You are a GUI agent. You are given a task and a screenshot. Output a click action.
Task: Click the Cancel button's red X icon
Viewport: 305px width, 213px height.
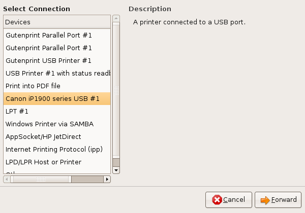point(217,200)
